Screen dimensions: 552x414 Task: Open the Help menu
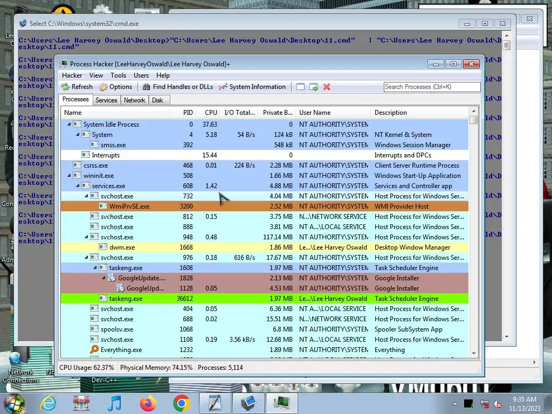click(x=163, y=75)
